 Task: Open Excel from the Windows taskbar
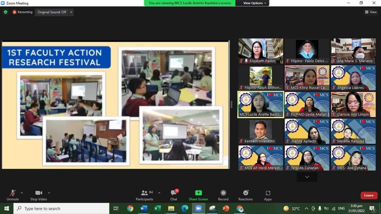click(157, 208)
